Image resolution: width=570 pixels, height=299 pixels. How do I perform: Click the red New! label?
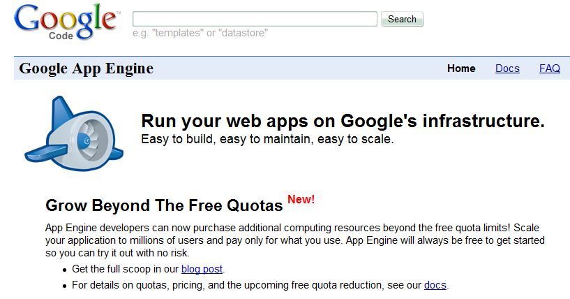click(x=301, y=200)
